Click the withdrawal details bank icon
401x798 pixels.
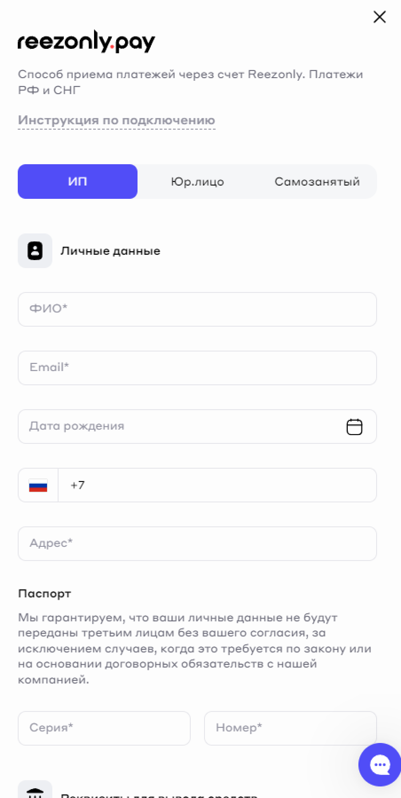click(x=35, y=792)
